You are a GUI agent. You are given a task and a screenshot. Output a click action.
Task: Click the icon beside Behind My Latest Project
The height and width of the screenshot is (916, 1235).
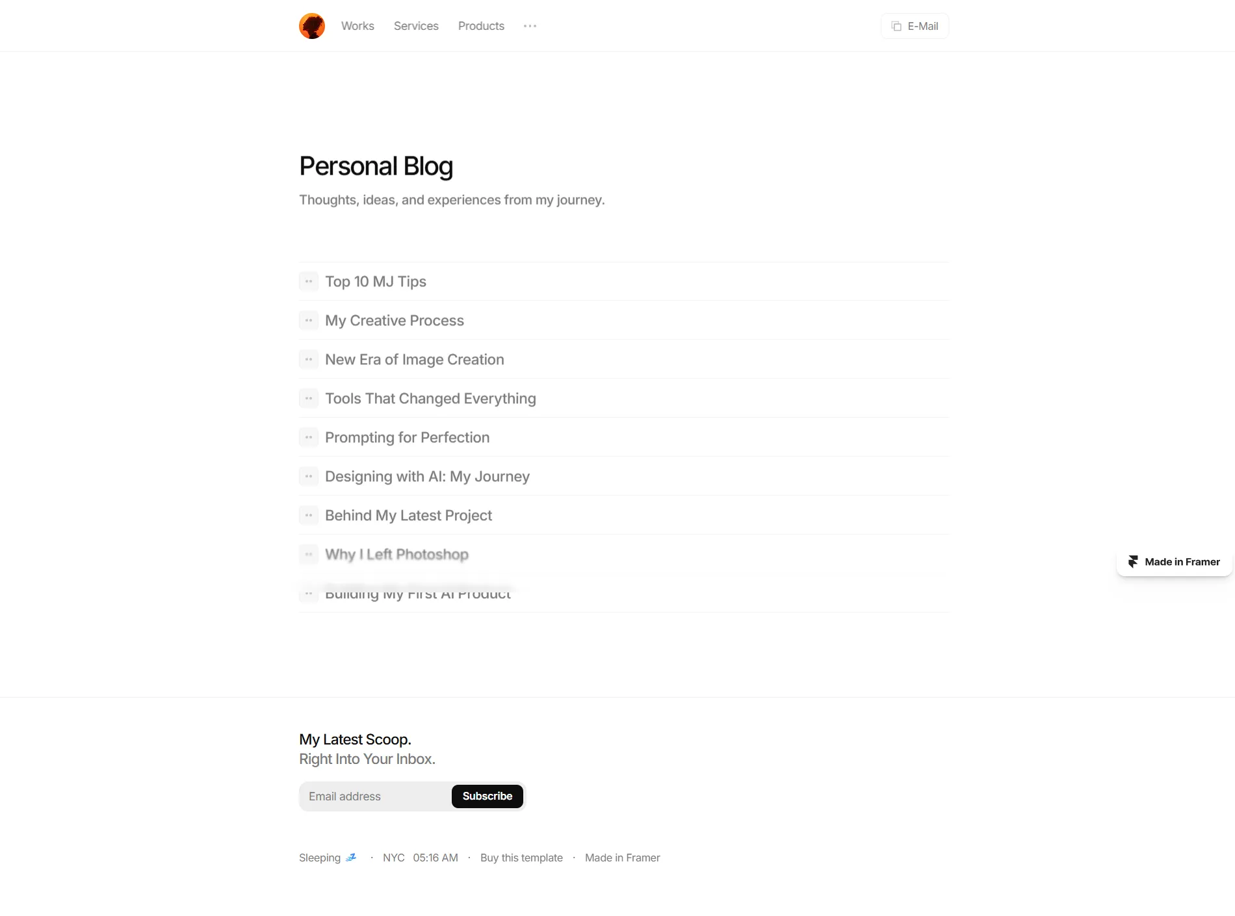tap(309, 515)
